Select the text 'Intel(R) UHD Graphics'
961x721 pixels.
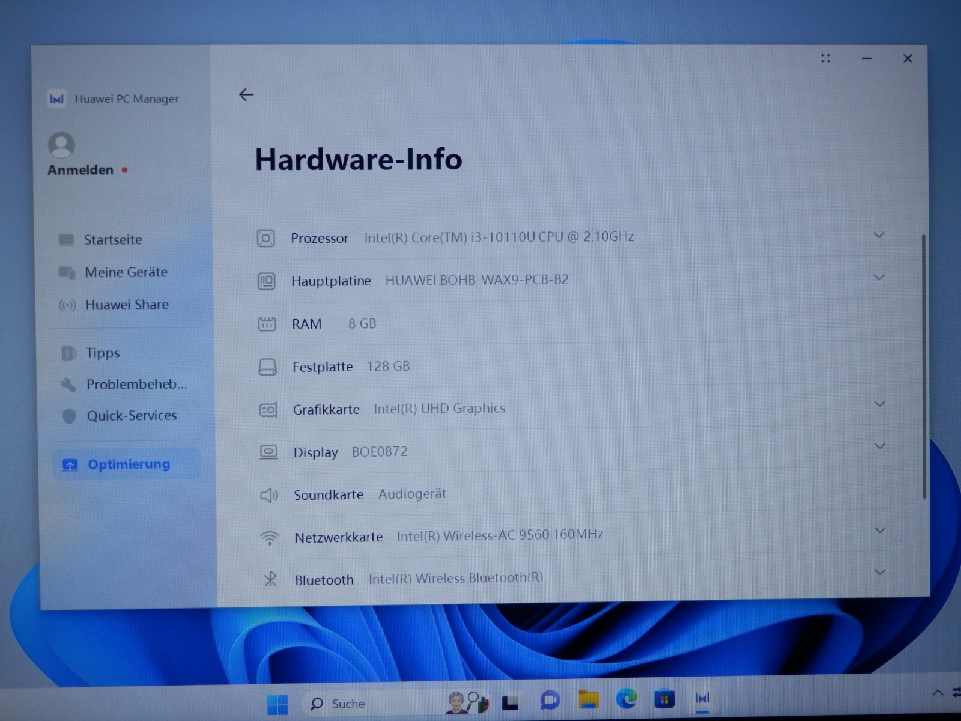tap(440, 409)
